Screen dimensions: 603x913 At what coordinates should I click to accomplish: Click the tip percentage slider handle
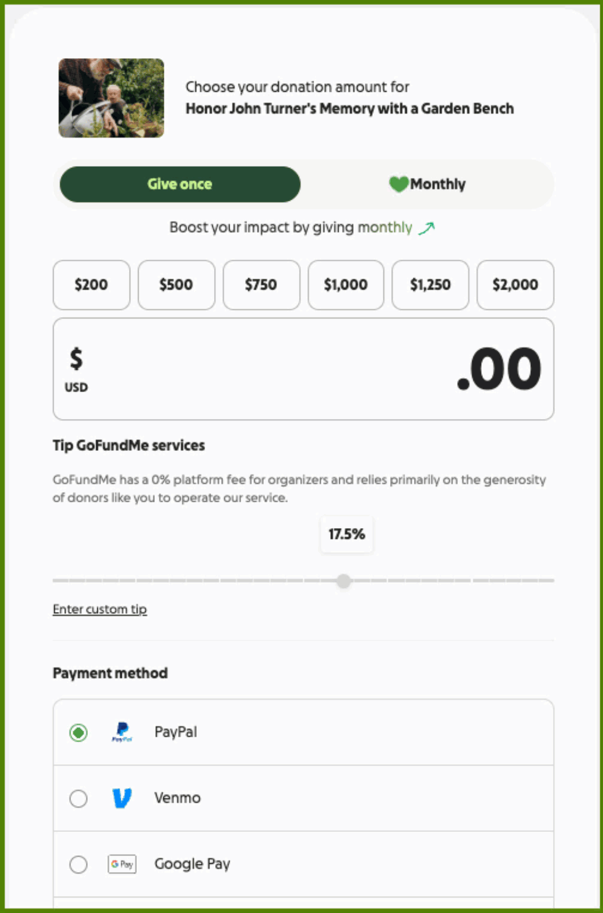click(344, 581)
